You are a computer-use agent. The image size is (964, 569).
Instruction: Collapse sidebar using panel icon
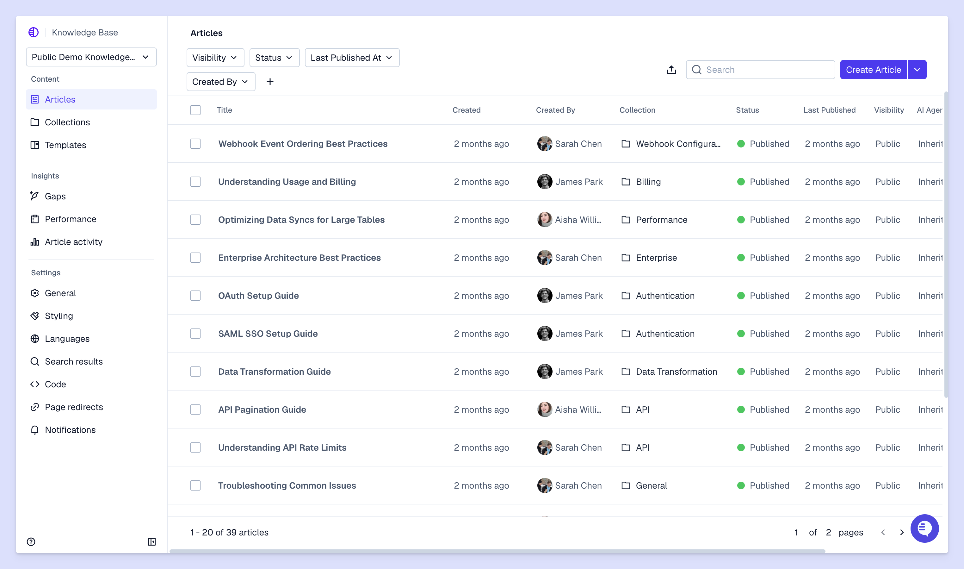click(x=152, y=541)
